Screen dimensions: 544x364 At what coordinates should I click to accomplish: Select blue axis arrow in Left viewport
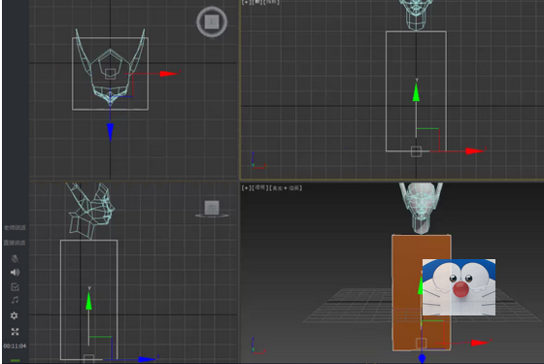pyautogui.click(x=147, y=359)
